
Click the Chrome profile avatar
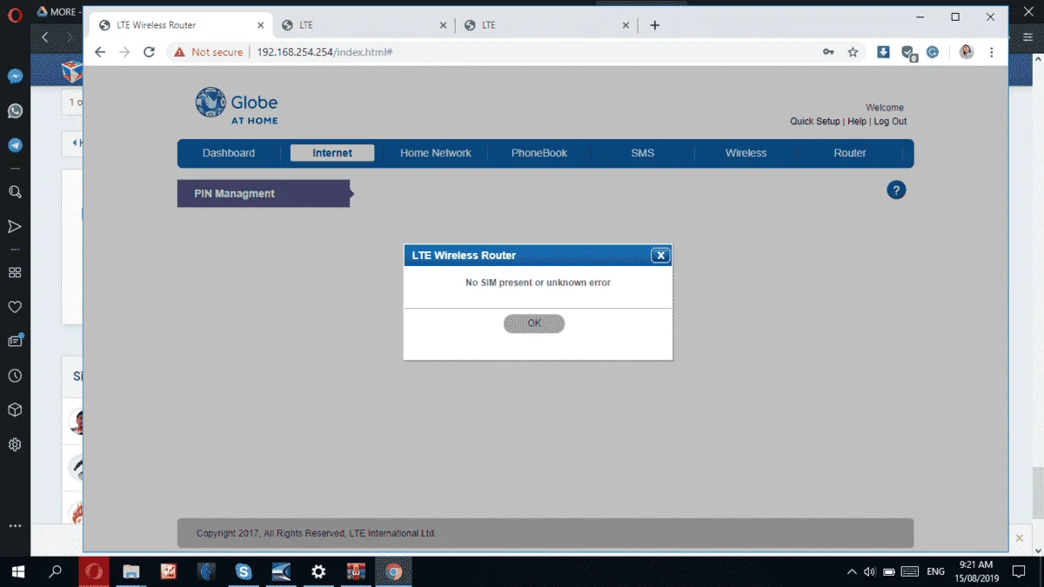[967, 52]
